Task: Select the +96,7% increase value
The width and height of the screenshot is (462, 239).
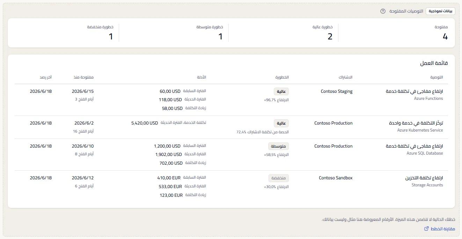Action: tap(269, 100)
